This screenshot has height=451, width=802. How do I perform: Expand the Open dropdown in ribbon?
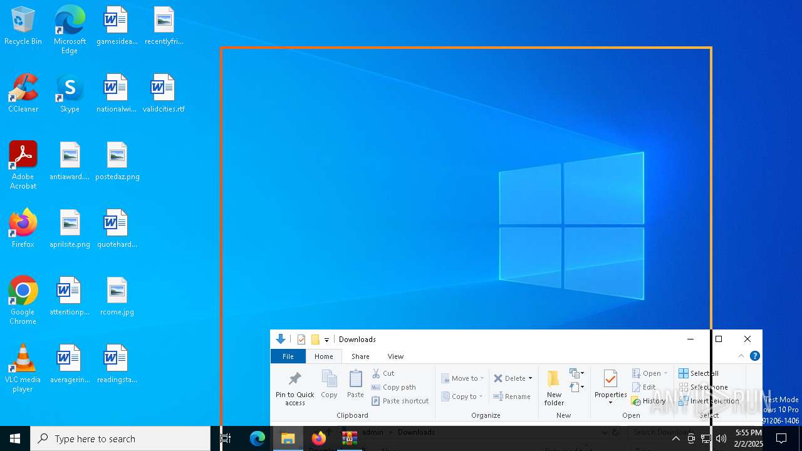pos(665,373)
